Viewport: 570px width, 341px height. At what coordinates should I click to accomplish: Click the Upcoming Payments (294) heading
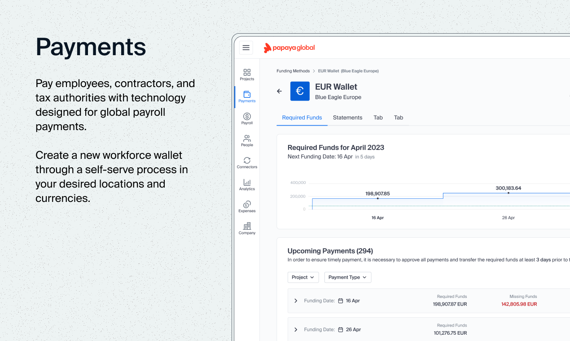pos(330,251)
